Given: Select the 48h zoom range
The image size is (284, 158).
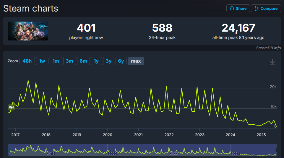Looking at the screenshot, I should 27,61.
